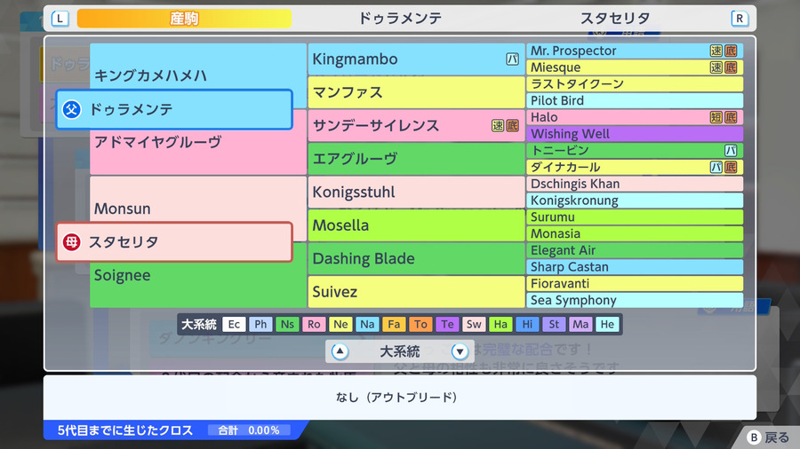Click the Konigsstuhl pedigree cell
This screenshot has height=449, width=800.
click(x=416, y=192)
